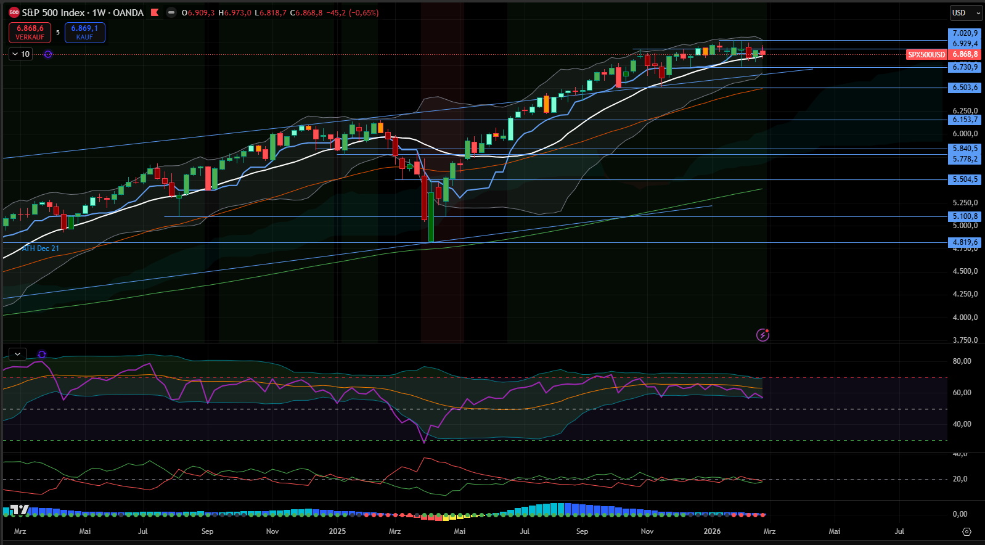Click the red flag icon beside OANDA
The image size is (985, 545).
point(155,12)
